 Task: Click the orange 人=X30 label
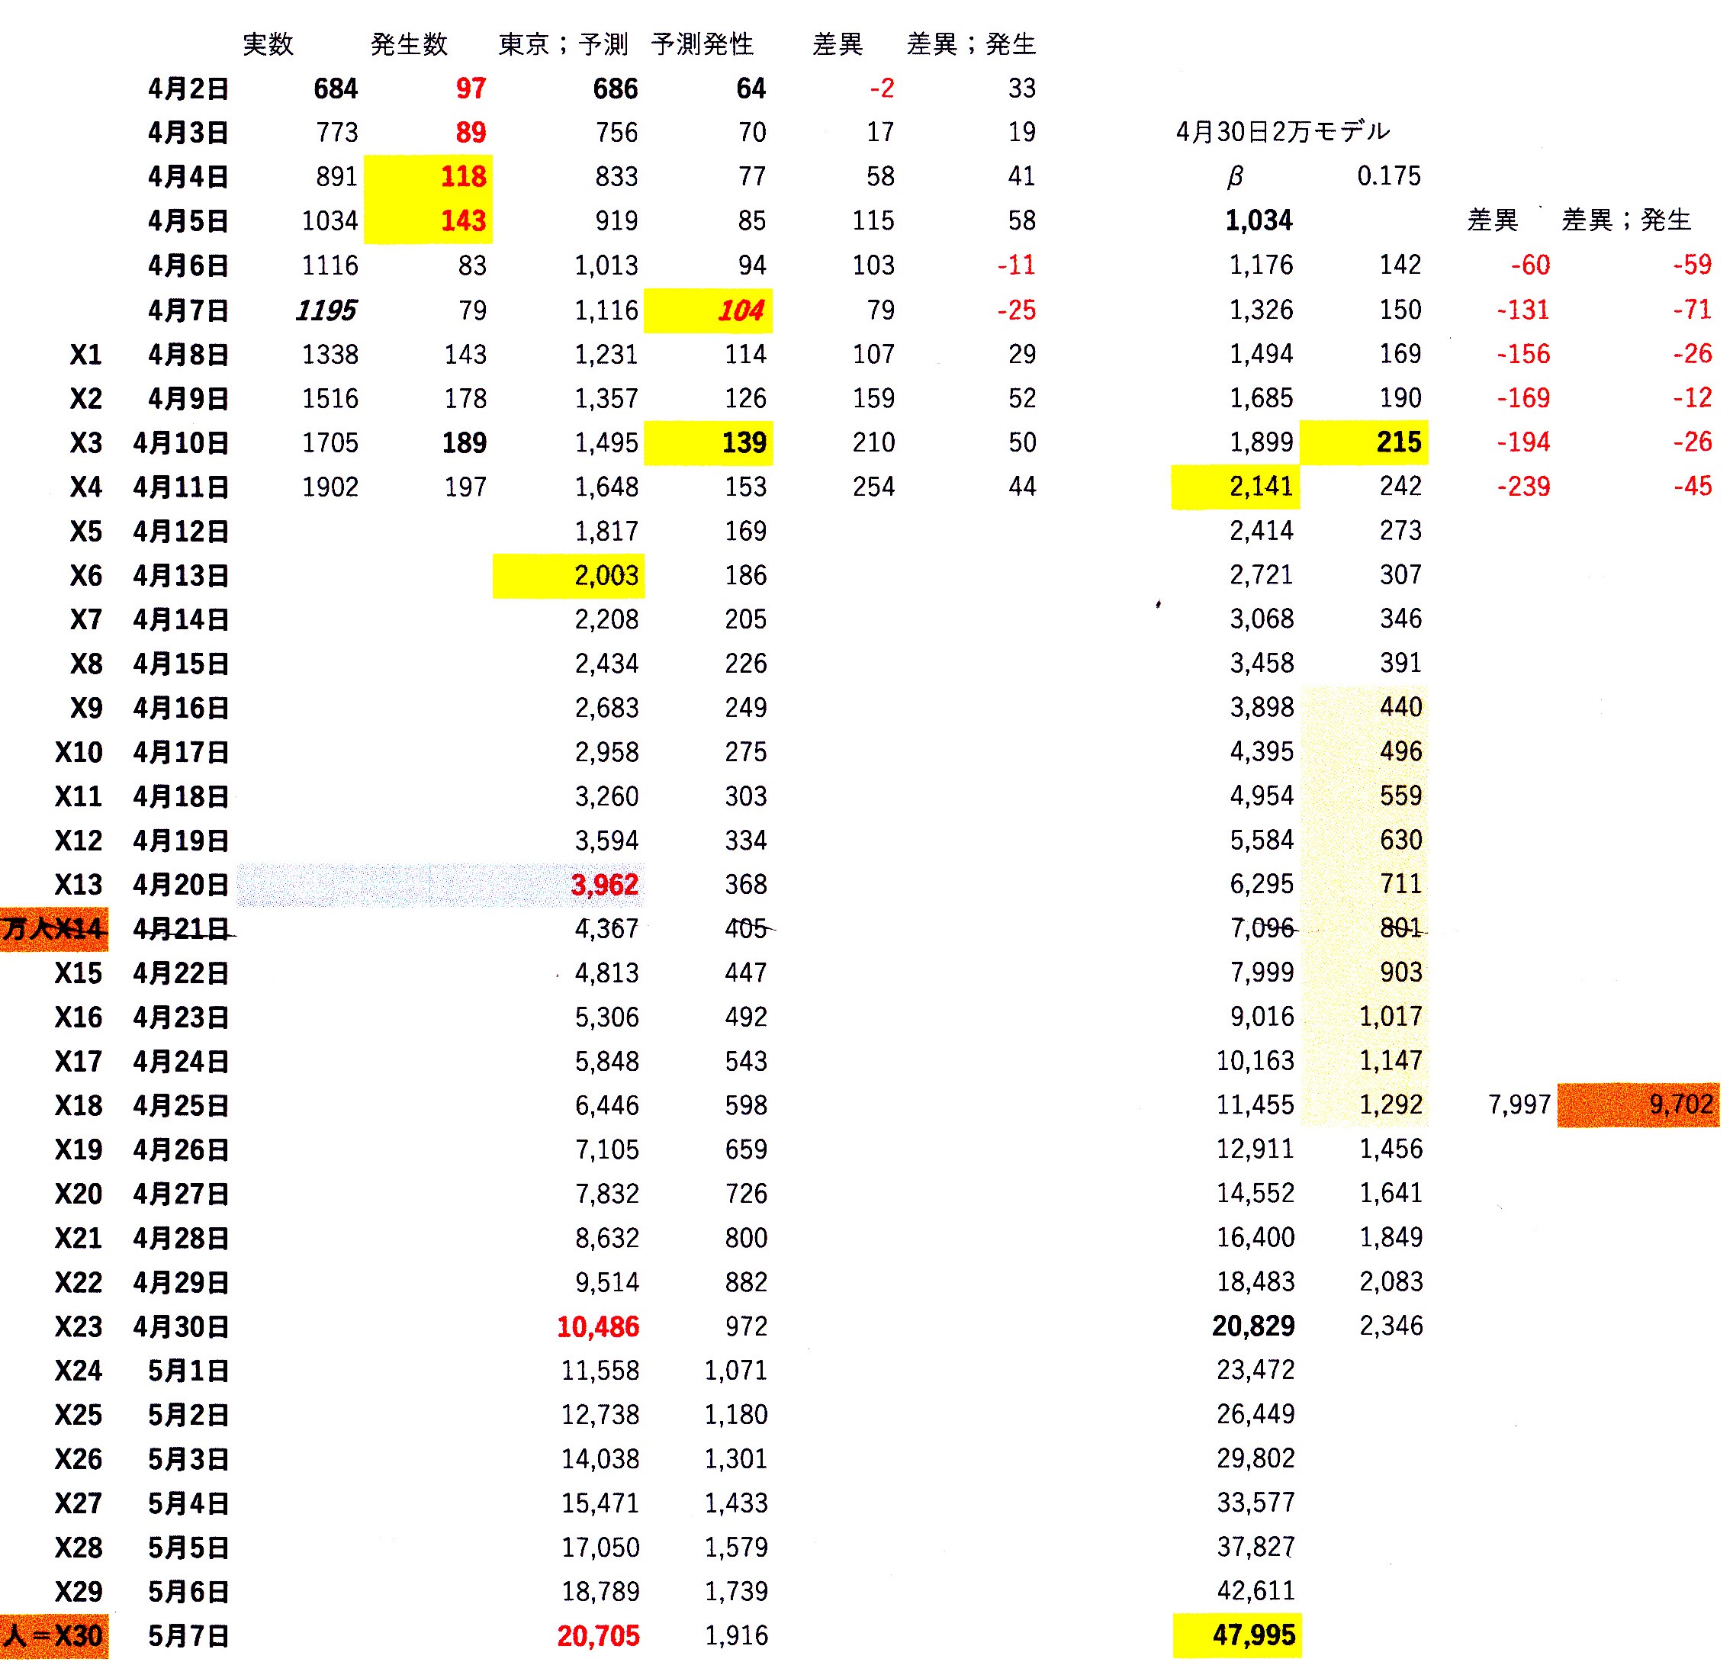pyautogui.click(x=54, y=1636)
